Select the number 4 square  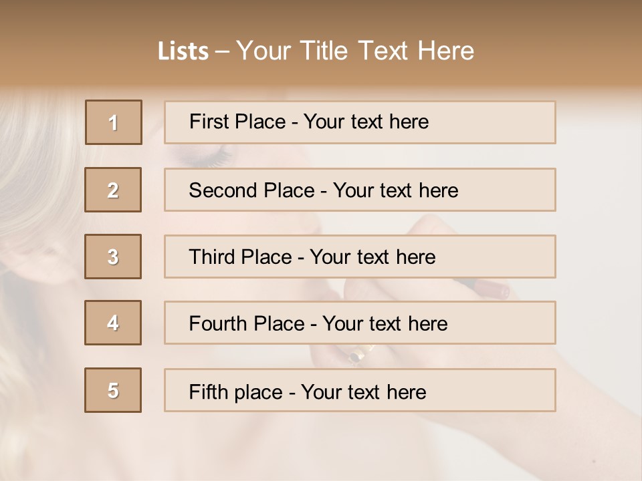coord(113,323)
